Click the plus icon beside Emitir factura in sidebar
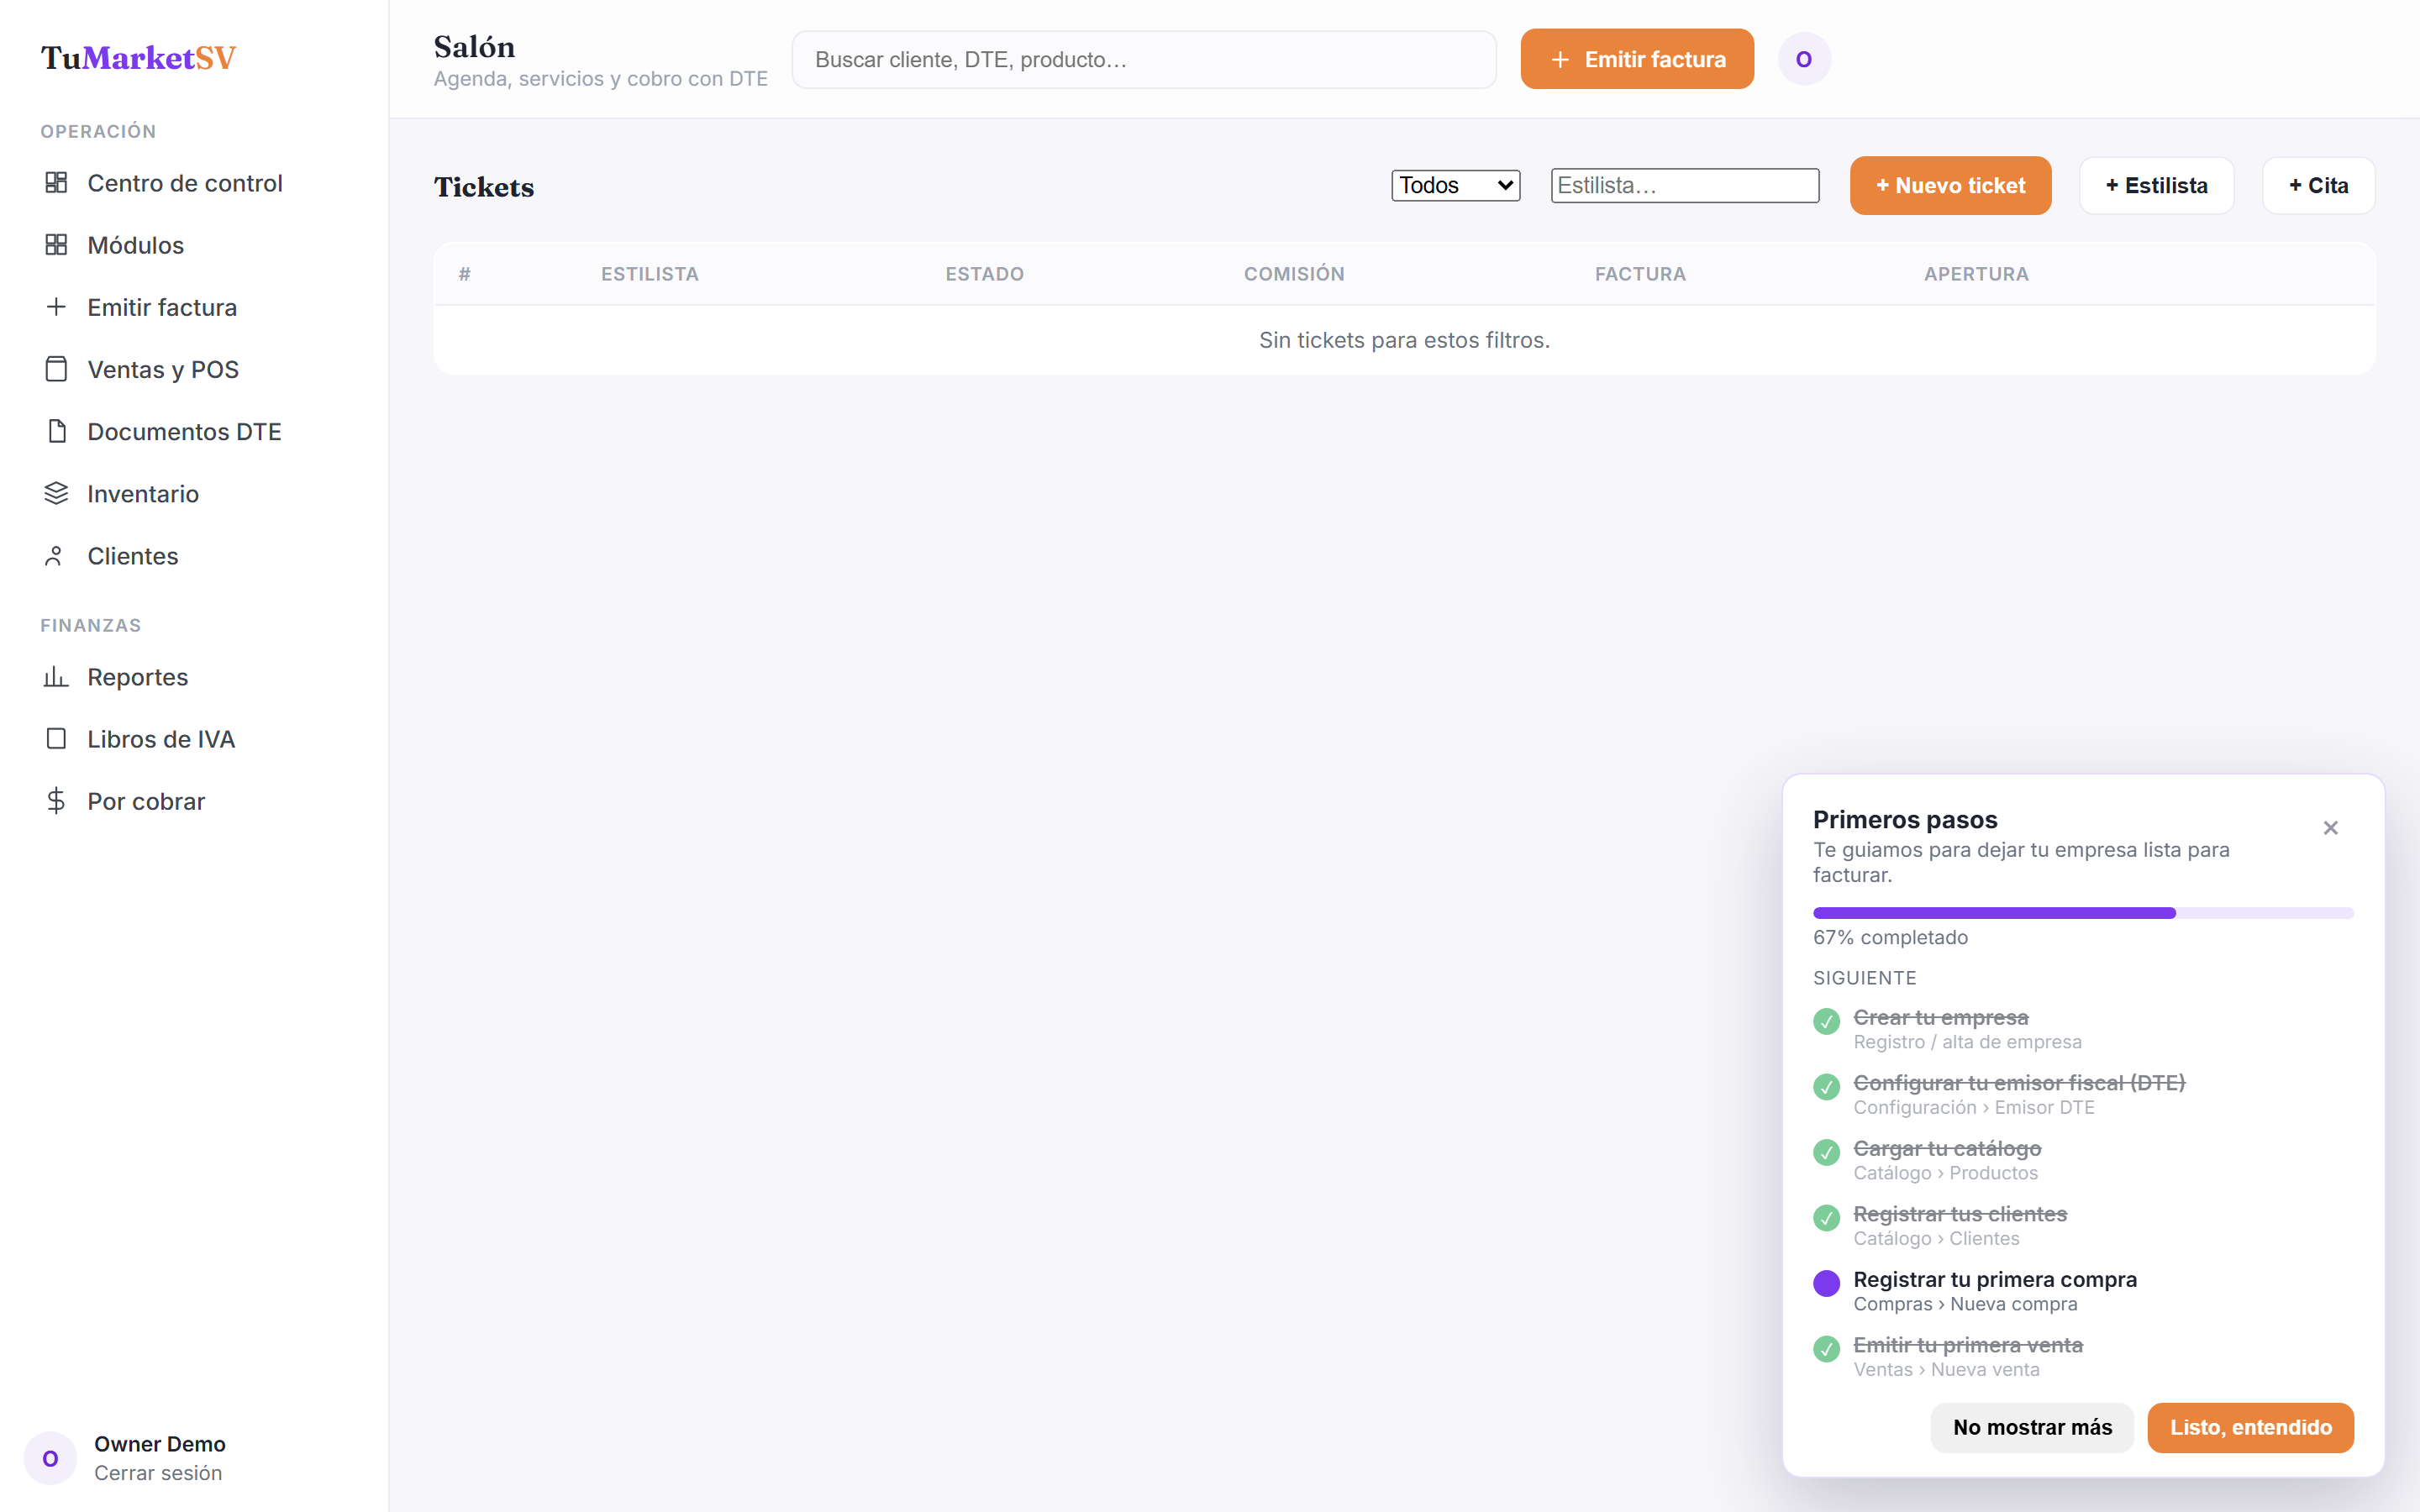This screenshot has width=2420, height=1512. pos(56,306)
